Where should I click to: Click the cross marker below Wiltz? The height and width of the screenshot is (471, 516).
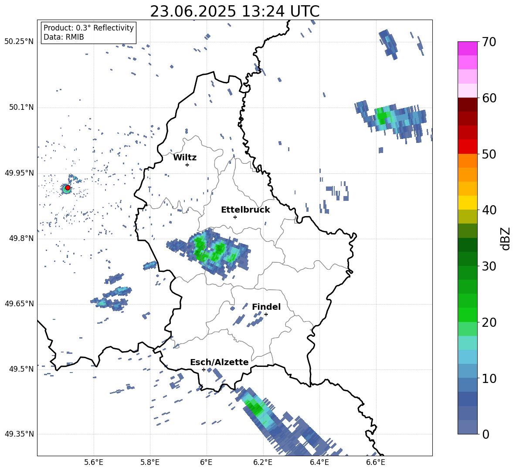[187, 165]
